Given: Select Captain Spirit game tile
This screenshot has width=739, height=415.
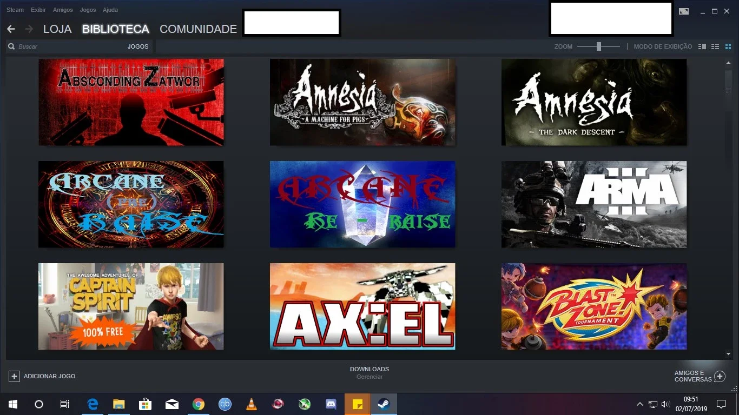Looking at the screenshot, I should 131,306.
